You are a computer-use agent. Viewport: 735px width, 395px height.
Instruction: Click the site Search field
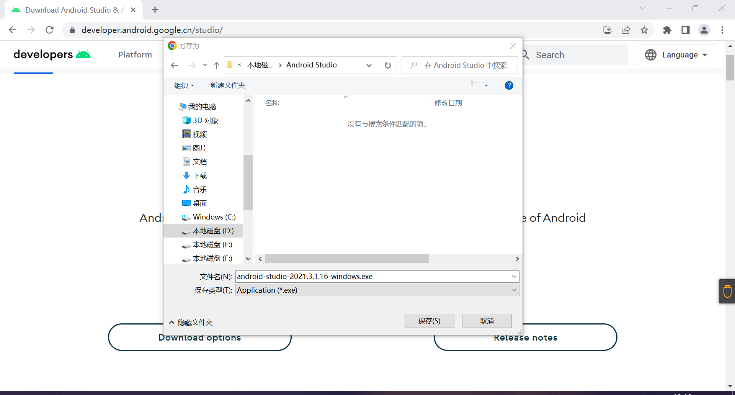574,55
